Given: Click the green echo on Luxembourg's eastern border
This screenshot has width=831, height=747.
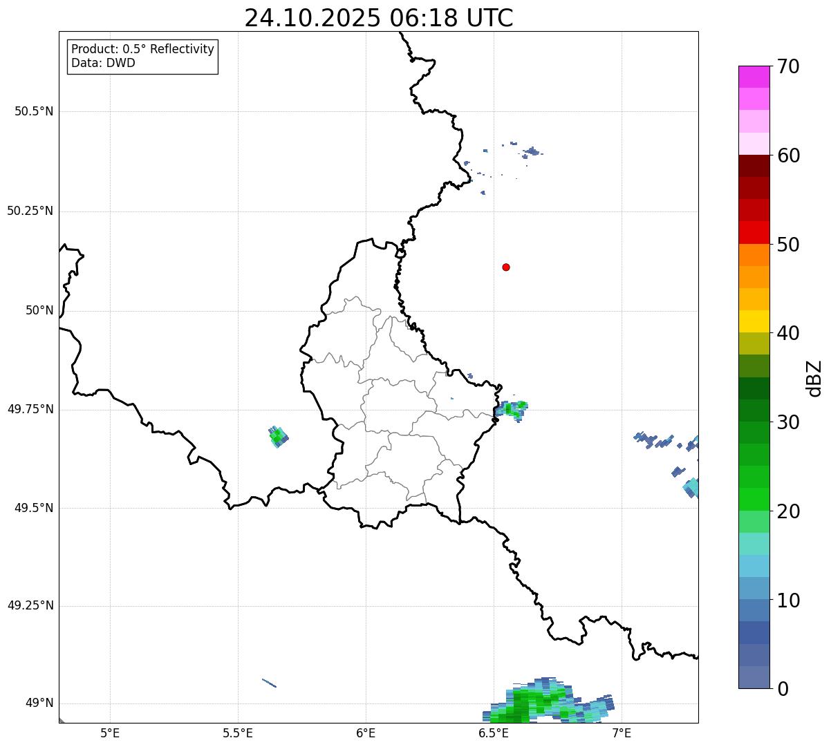Looking at the screenshot, I should coord(514,408).
